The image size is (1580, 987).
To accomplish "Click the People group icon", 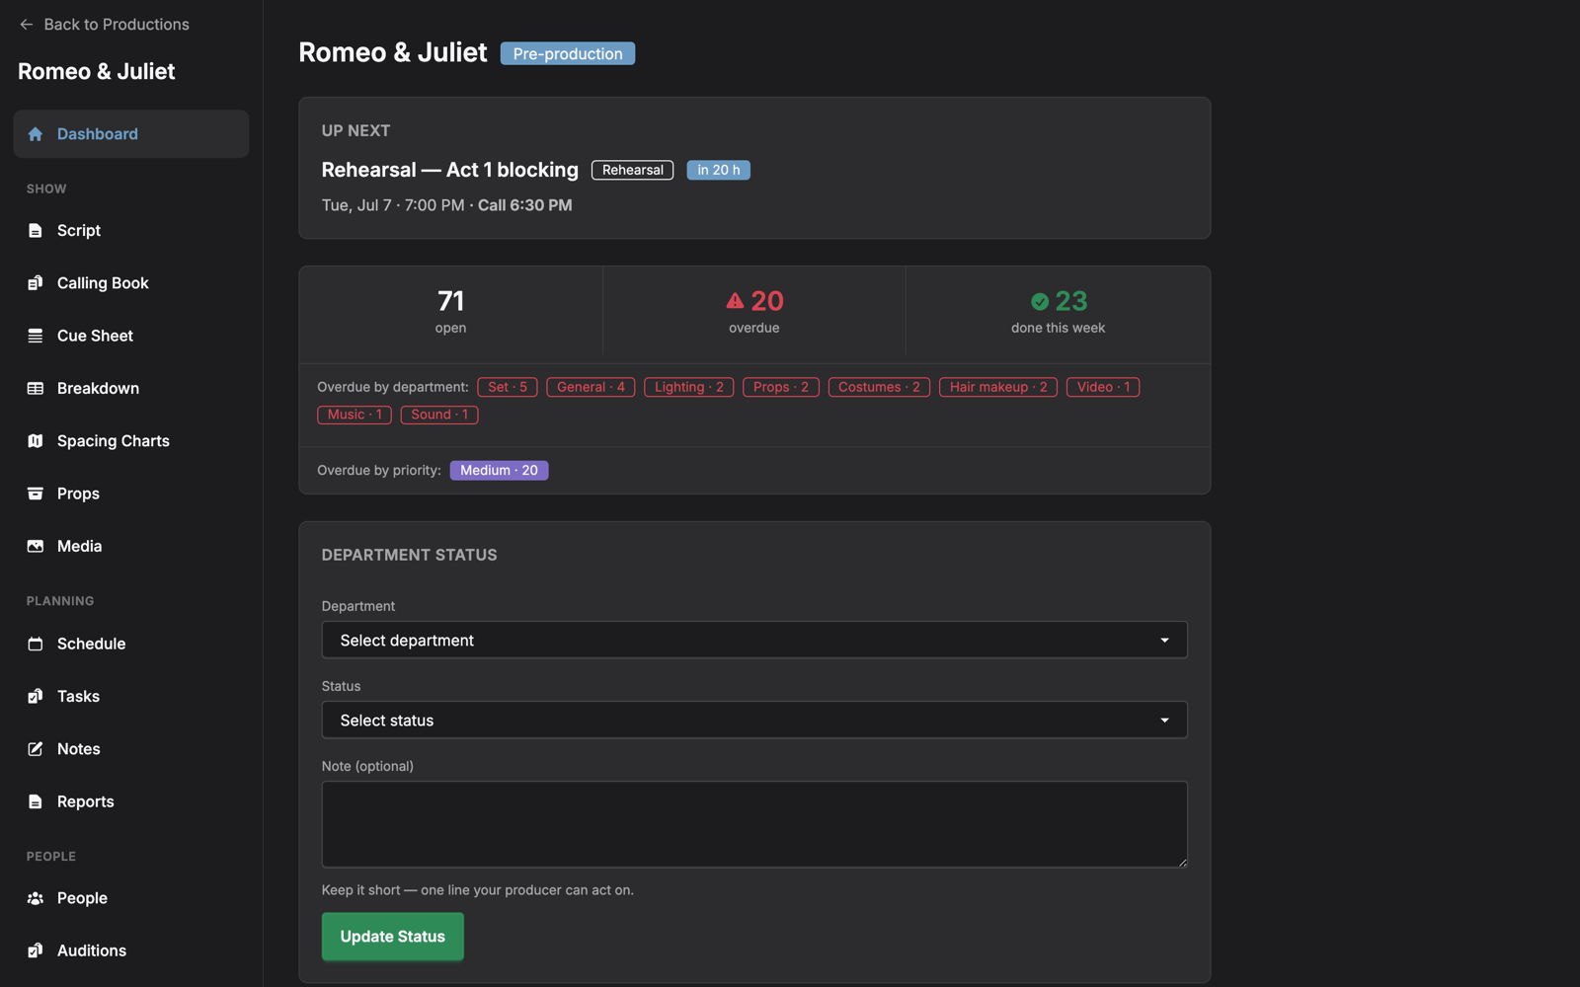I will 36,898.
